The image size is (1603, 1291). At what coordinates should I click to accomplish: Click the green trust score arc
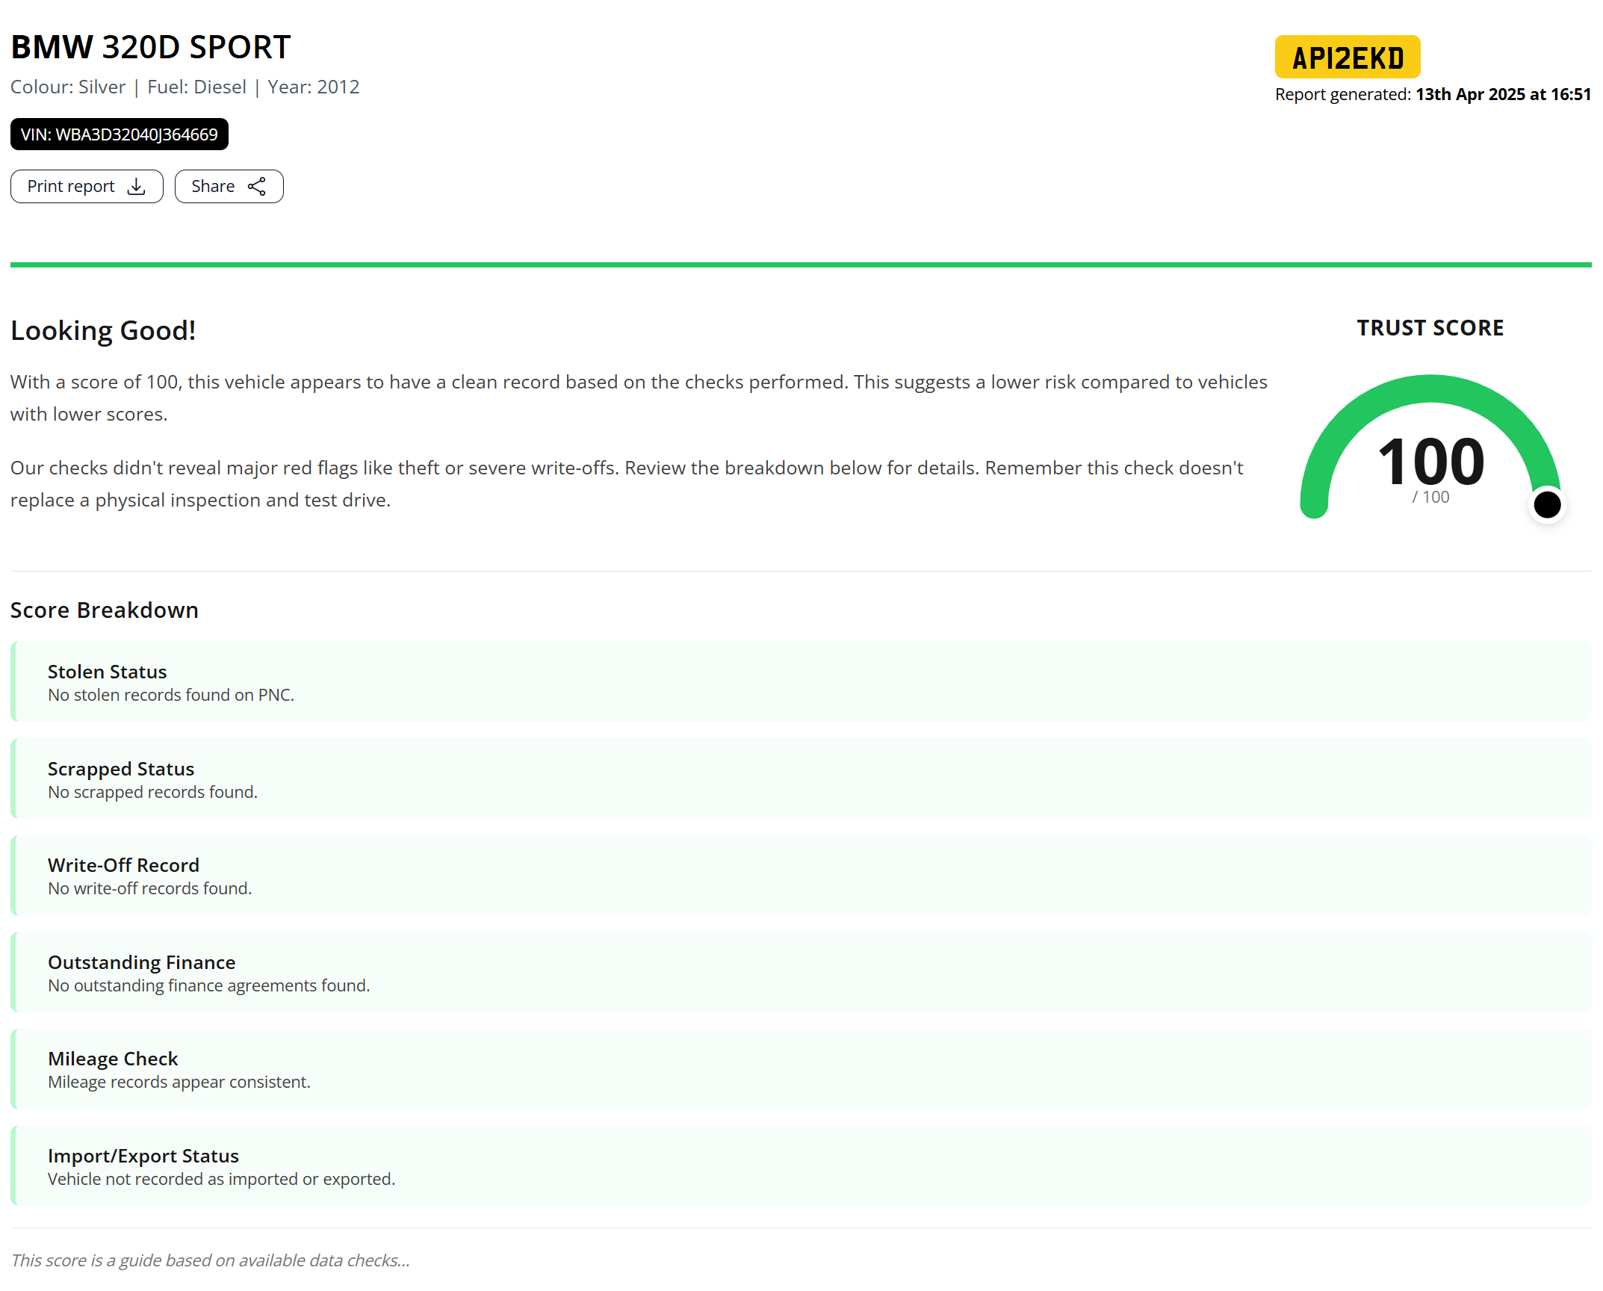pos(1430,388)
